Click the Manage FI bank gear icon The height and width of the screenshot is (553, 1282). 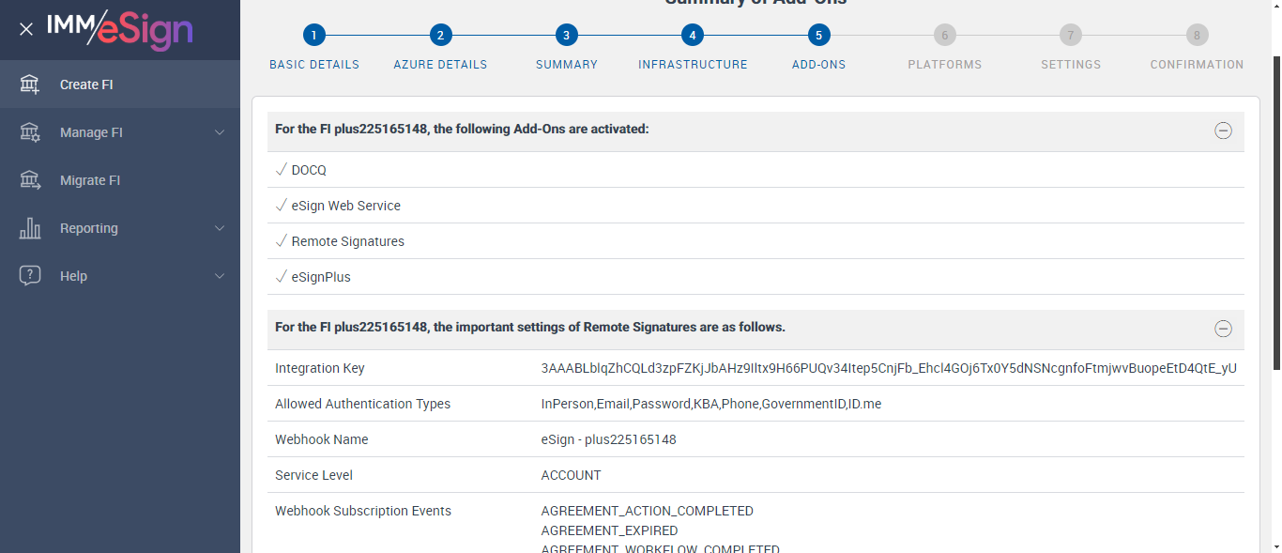tap(30, 132)
